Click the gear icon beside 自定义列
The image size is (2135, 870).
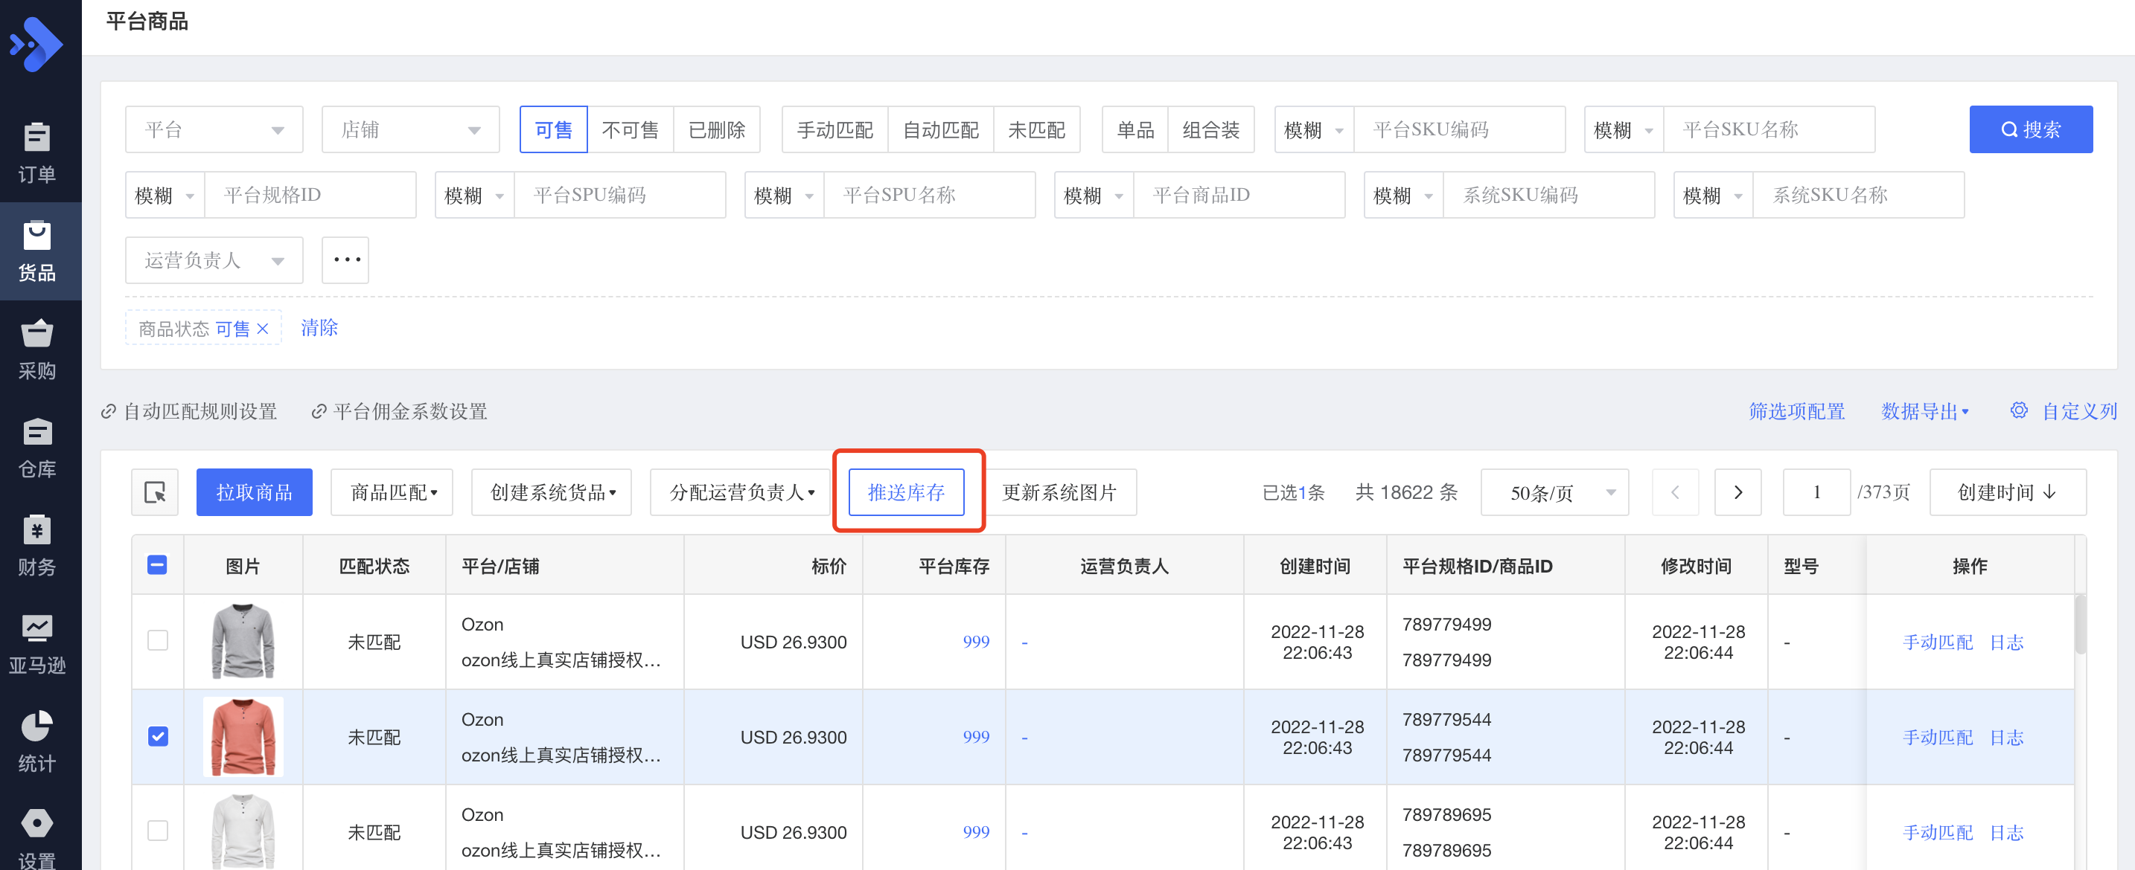2019,410
